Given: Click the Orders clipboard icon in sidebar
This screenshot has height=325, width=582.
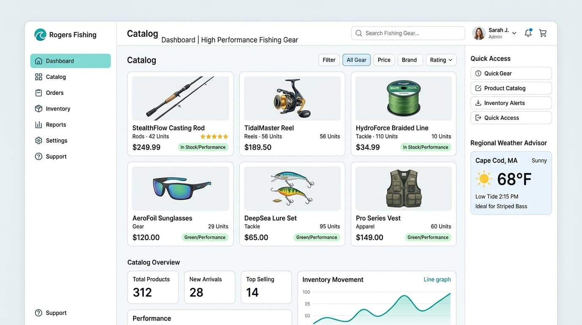Looking at the screenshot, I should [38, 93].
